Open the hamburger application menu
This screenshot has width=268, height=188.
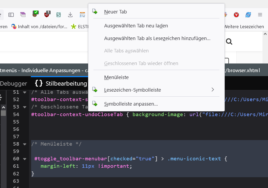(260, 15)
